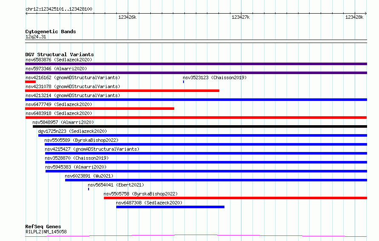
Task: Click the nsv5654041 (Ebert2021) label
Action: [x=116, y=185]
